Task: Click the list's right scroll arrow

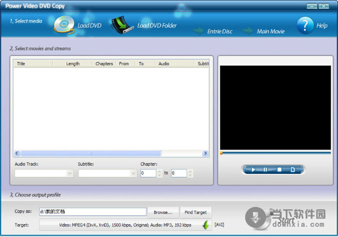Action: tap(205, 153)
